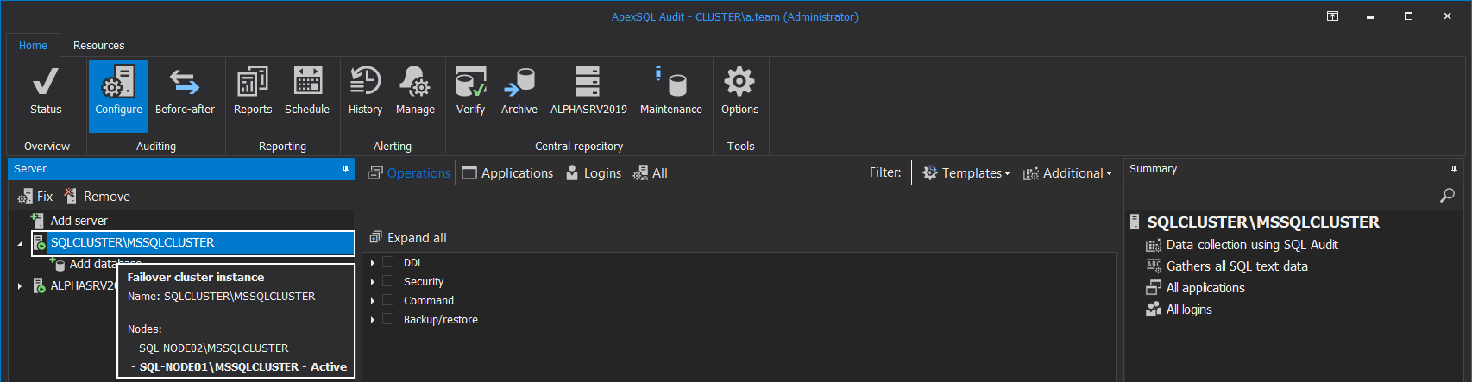Image resolution: width=1472 pixels, height=382 pixels.
Task: Click Fix in the Server panel
Action: (x=35, y=197)
